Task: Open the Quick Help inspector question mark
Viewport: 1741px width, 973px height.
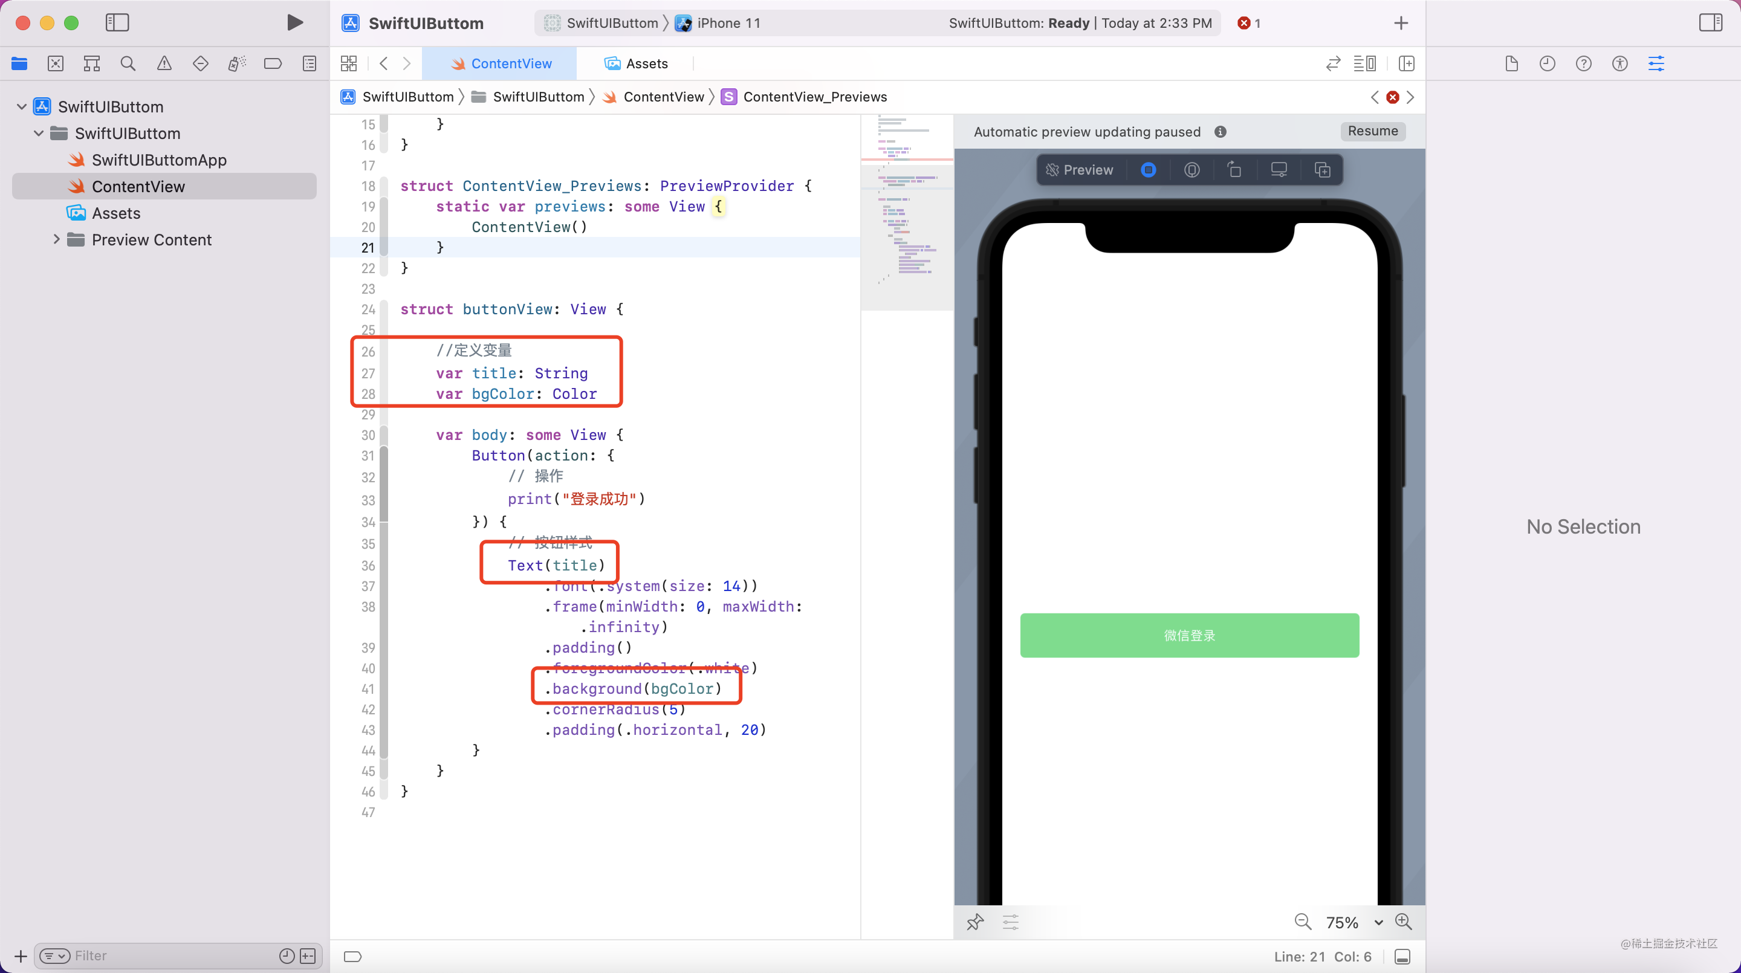Action: point(1584,63)
